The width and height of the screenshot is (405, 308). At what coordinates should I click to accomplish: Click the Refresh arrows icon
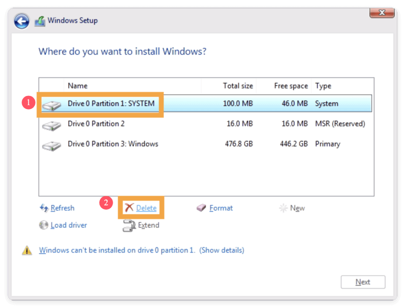click(x=44, y=208)
